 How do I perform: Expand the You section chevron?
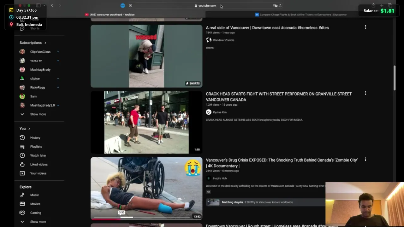29,129
